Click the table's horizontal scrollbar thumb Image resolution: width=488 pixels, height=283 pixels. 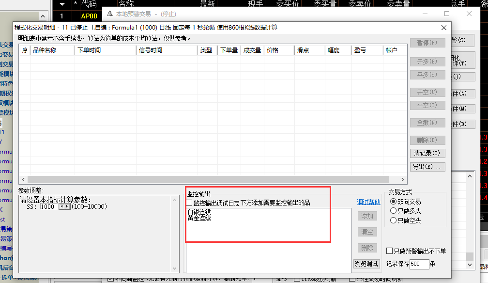coord(208,179)
